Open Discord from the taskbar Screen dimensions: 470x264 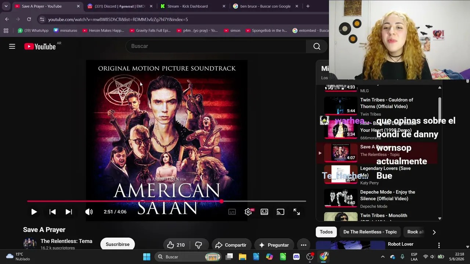tap(296, 257)
